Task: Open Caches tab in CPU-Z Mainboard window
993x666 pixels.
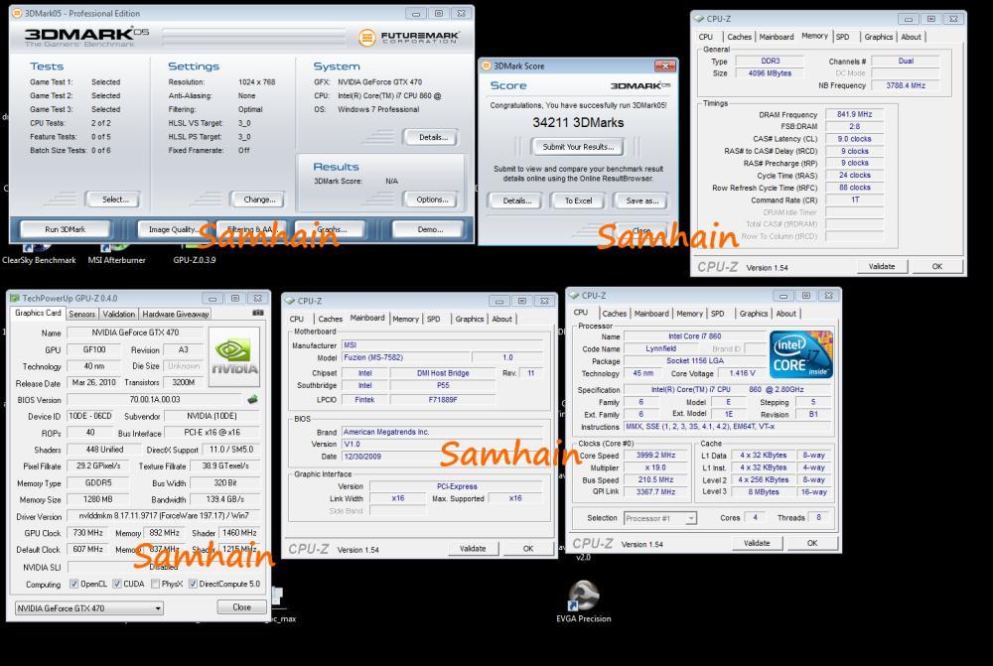Action: click(330, 319)
